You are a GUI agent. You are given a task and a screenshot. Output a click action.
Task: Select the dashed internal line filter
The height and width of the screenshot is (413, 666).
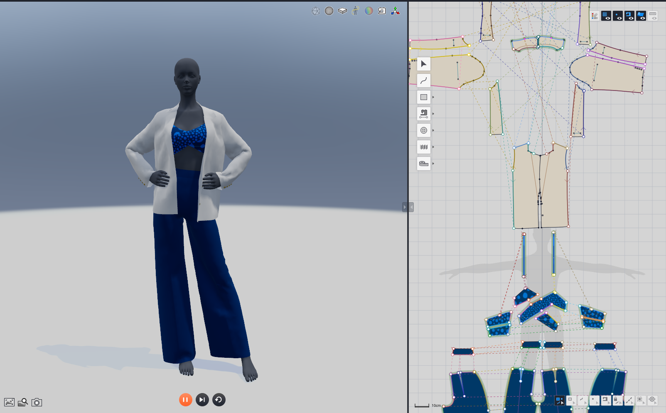coord(629,401)
